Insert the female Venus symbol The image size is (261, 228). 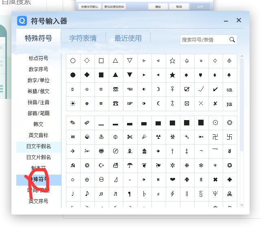173,90
